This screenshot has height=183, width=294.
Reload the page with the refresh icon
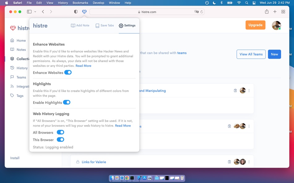[201, 12]
